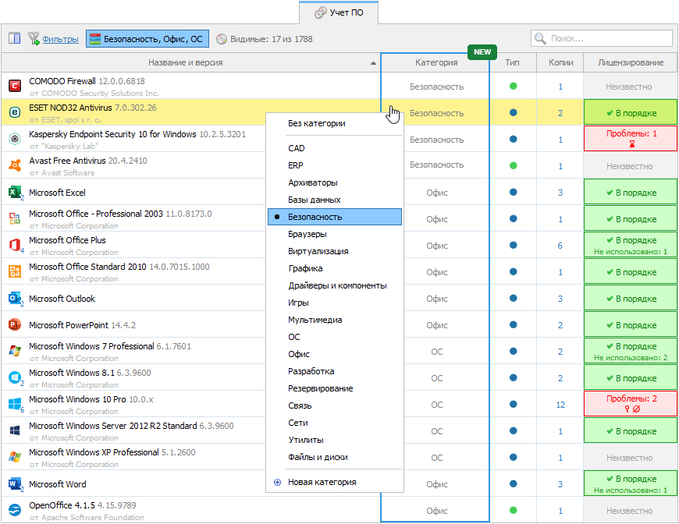The image size is (679, 524).
Task: Open the Категория cell for OpenOffice
Action: (x=436, y=511)
